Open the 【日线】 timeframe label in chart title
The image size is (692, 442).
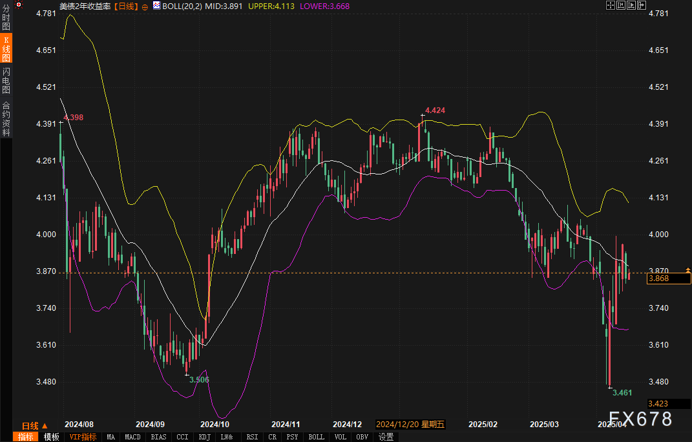126,6
